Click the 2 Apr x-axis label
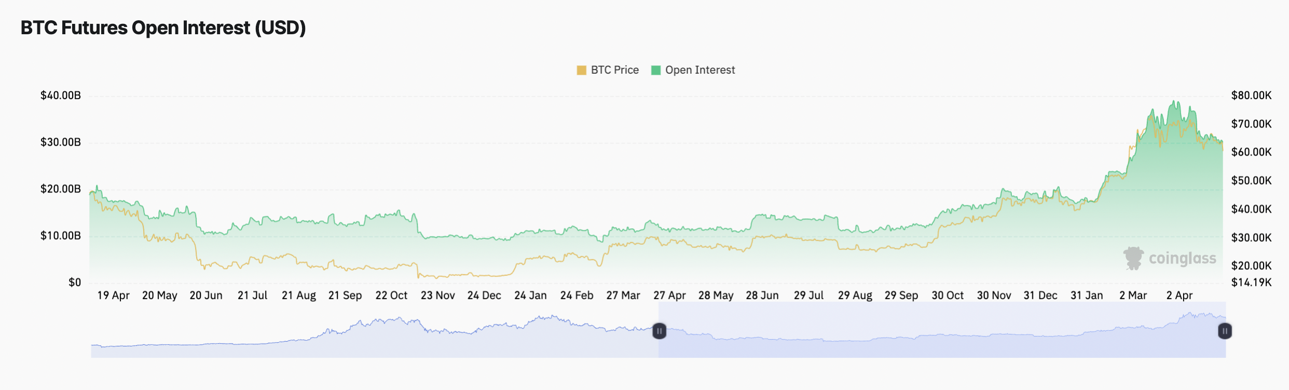 pos(1179,296)
